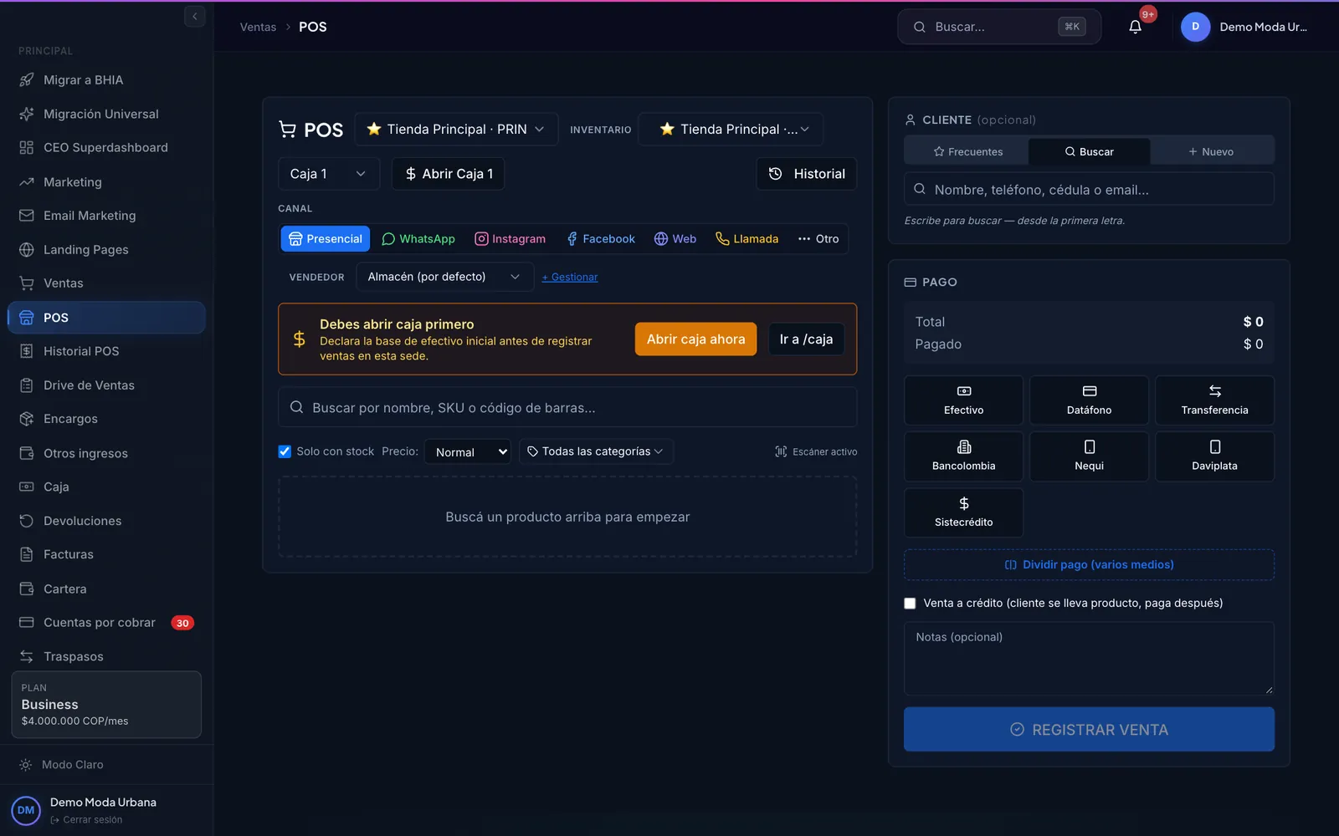1339x836 pixels.
Task: Select the Datáfono payment method
Action: pos(1089,400)
